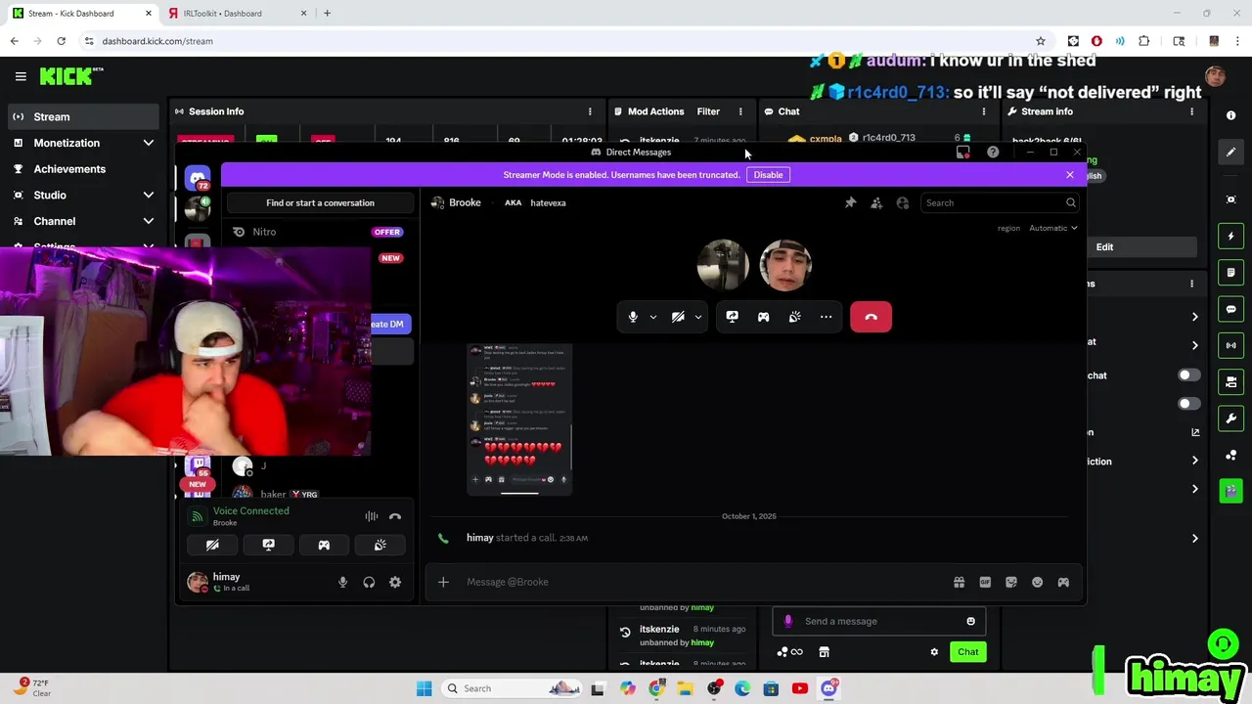Open Mod Actions panel options menu
Viewport: 1252px width, 704px height.
(740, 111)
